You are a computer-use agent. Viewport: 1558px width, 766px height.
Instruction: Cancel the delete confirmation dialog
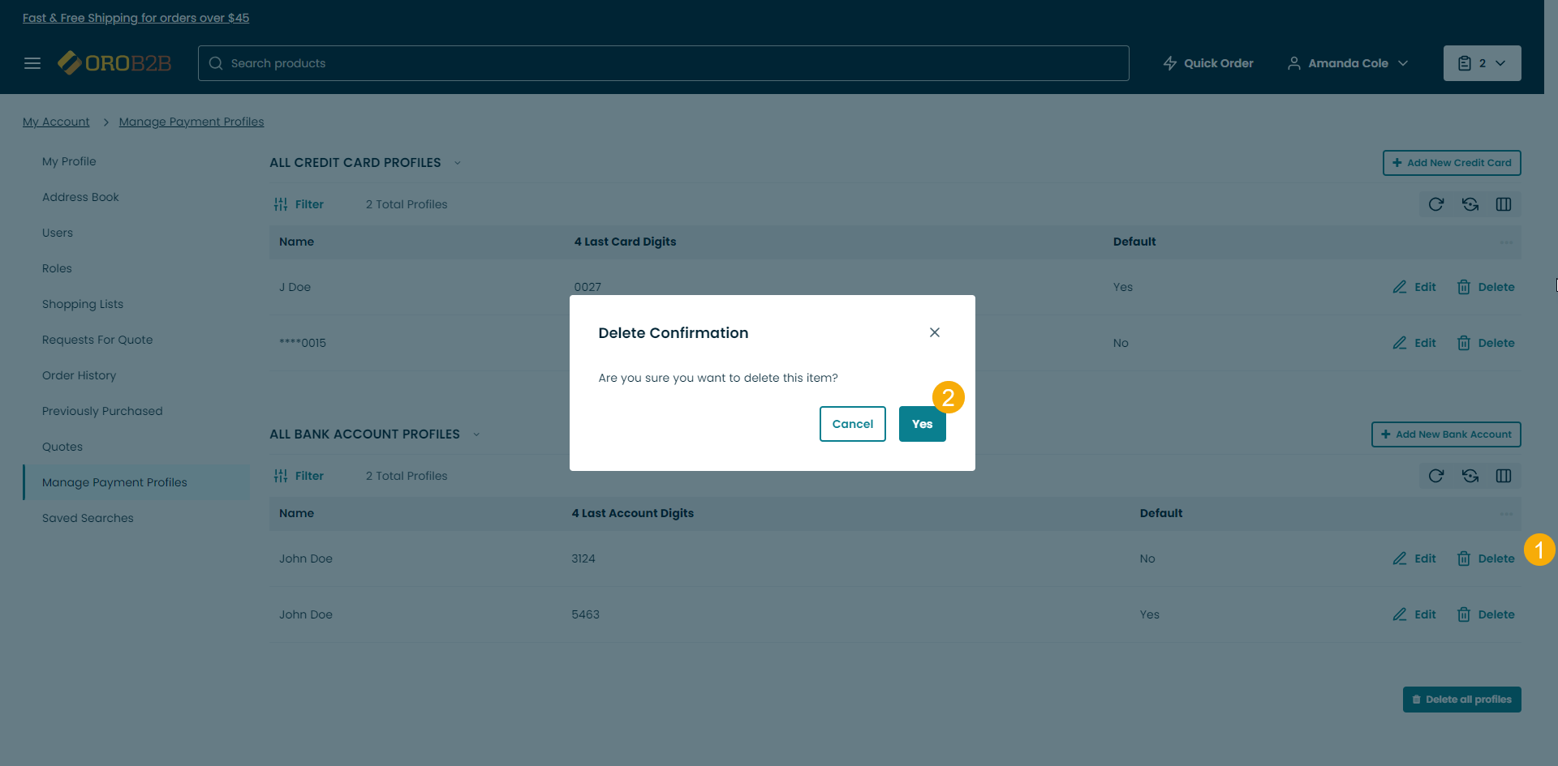tap(852, 424)
